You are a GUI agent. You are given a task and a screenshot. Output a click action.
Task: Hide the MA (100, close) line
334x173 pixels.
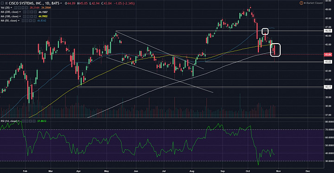(x=24, y=16)
